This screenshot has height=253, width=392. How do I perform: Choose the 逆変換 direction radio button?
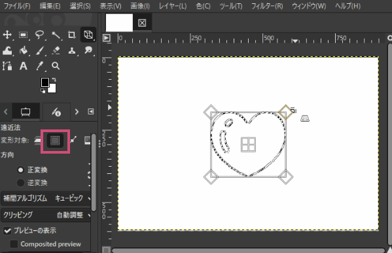coord(20,183)
